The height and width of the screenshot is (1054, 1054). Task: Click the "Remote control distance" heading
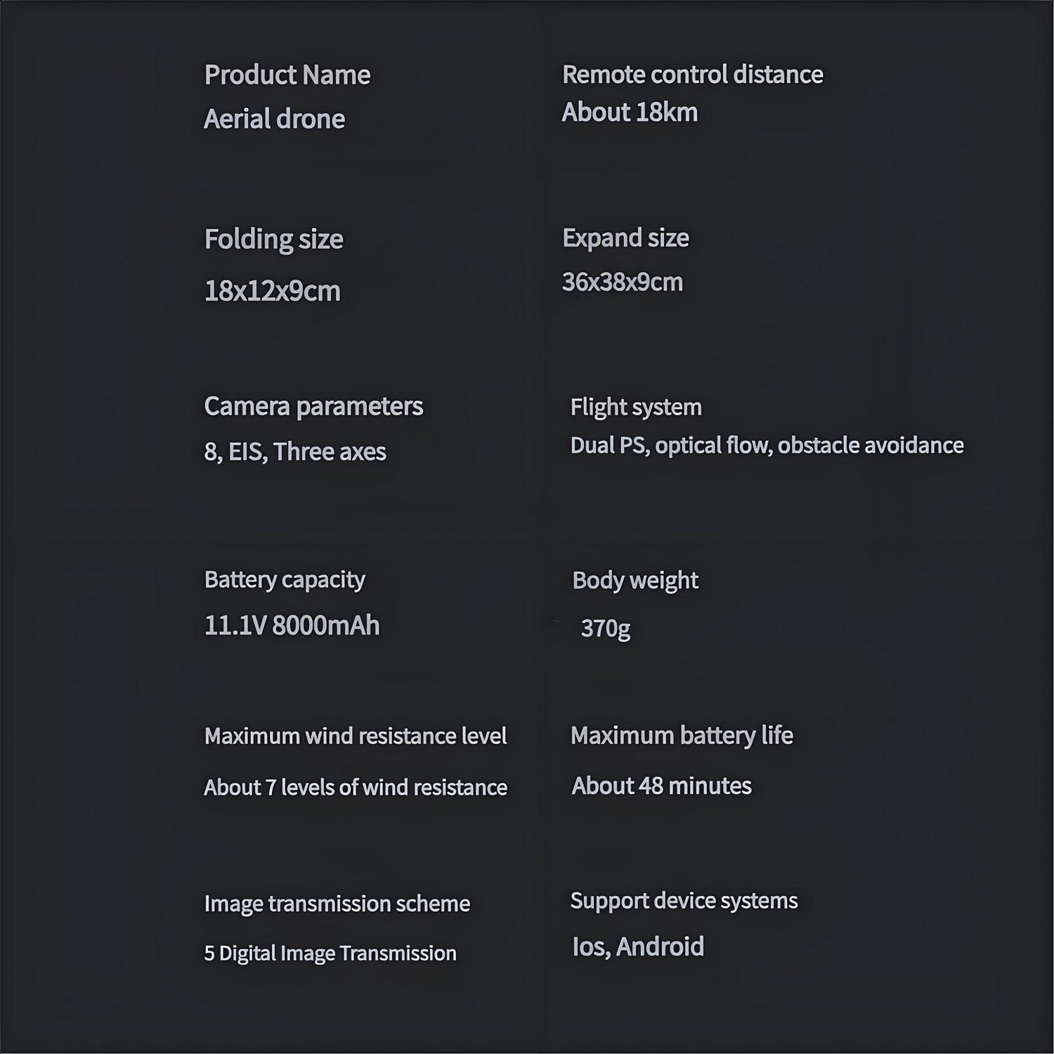(692, 74)
